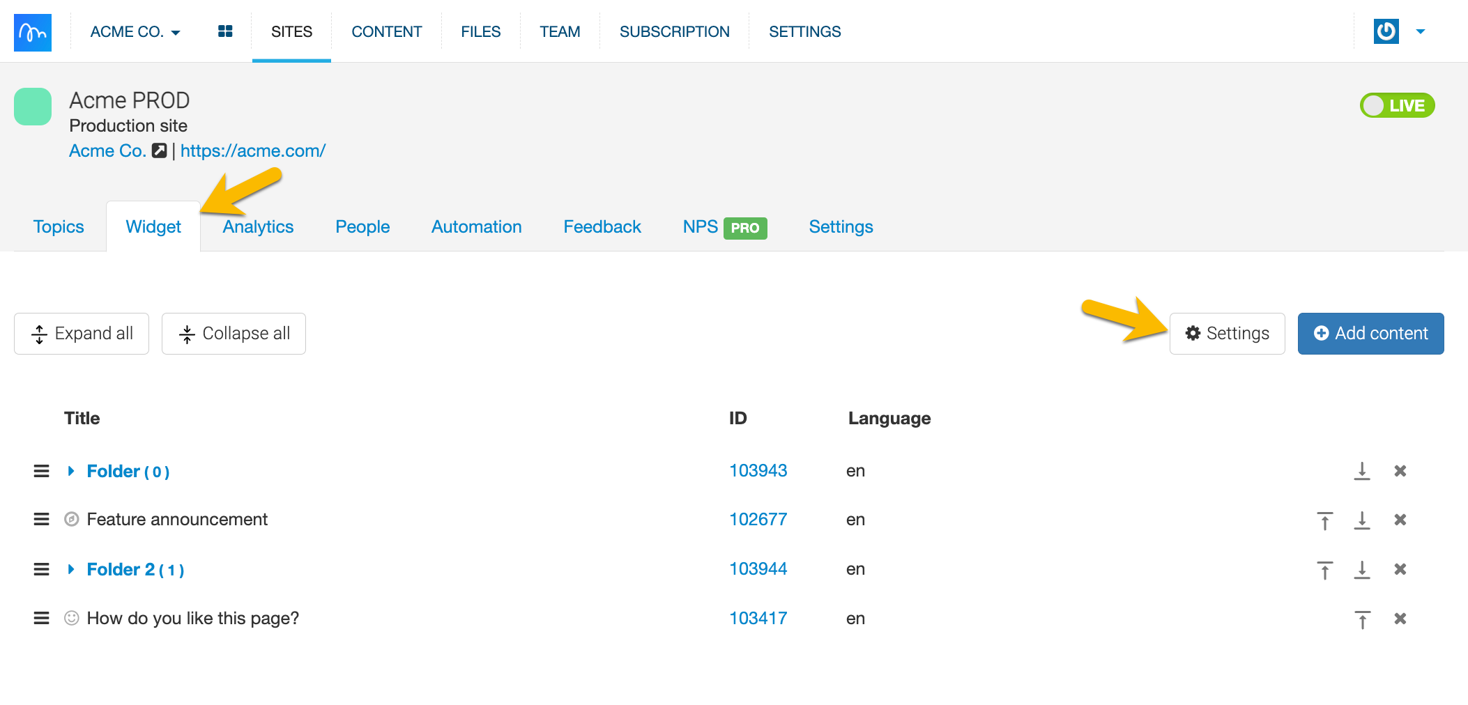This screenshot has height=705, width=1468.
Task: Click the green site color swatch
Action: click(33, 107)
